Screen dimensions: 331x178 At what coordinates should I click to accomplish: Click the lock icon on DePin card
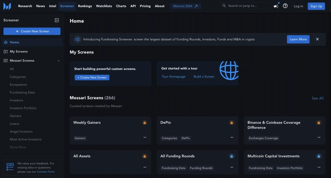(x=231, y=123)
